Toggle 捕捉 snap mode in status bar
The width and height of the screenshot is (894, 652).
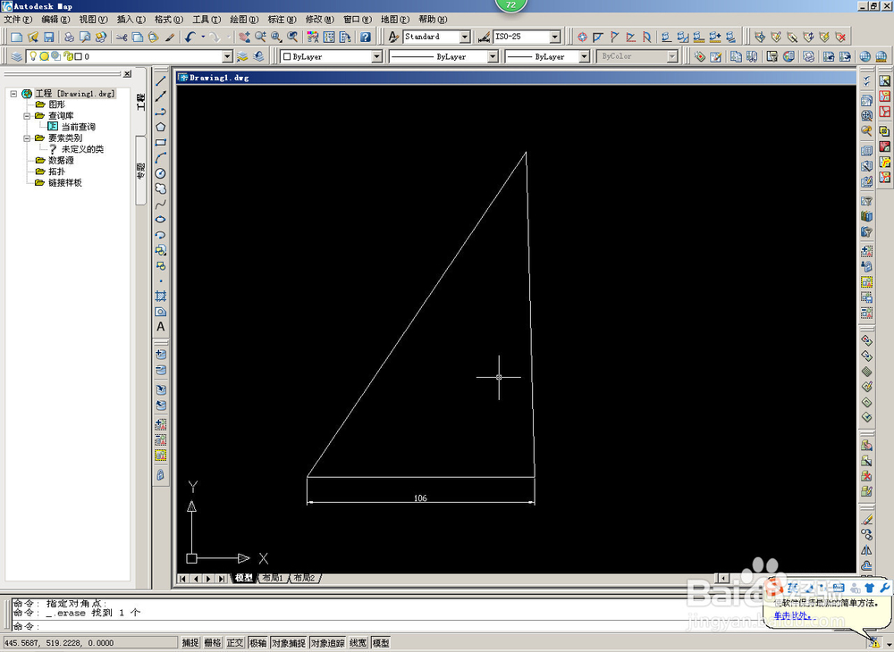click(x=190, y=643)
